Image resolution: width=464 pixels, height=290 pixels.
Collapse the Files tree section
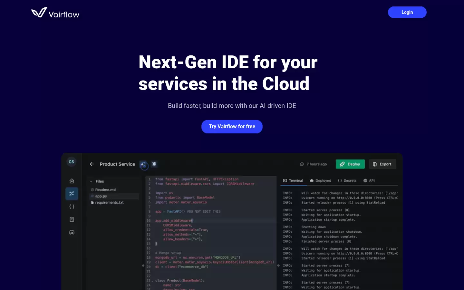point(91,181)
